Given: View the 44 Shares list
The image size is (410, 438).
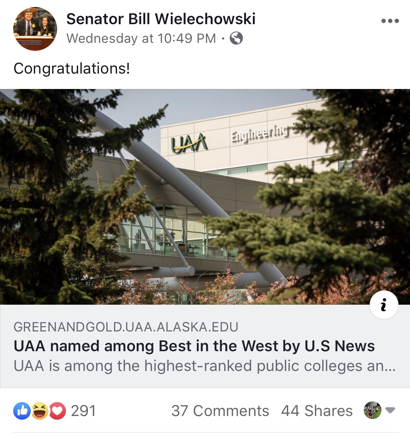Looking at the screenshot, I should click(x=317, y=411).
